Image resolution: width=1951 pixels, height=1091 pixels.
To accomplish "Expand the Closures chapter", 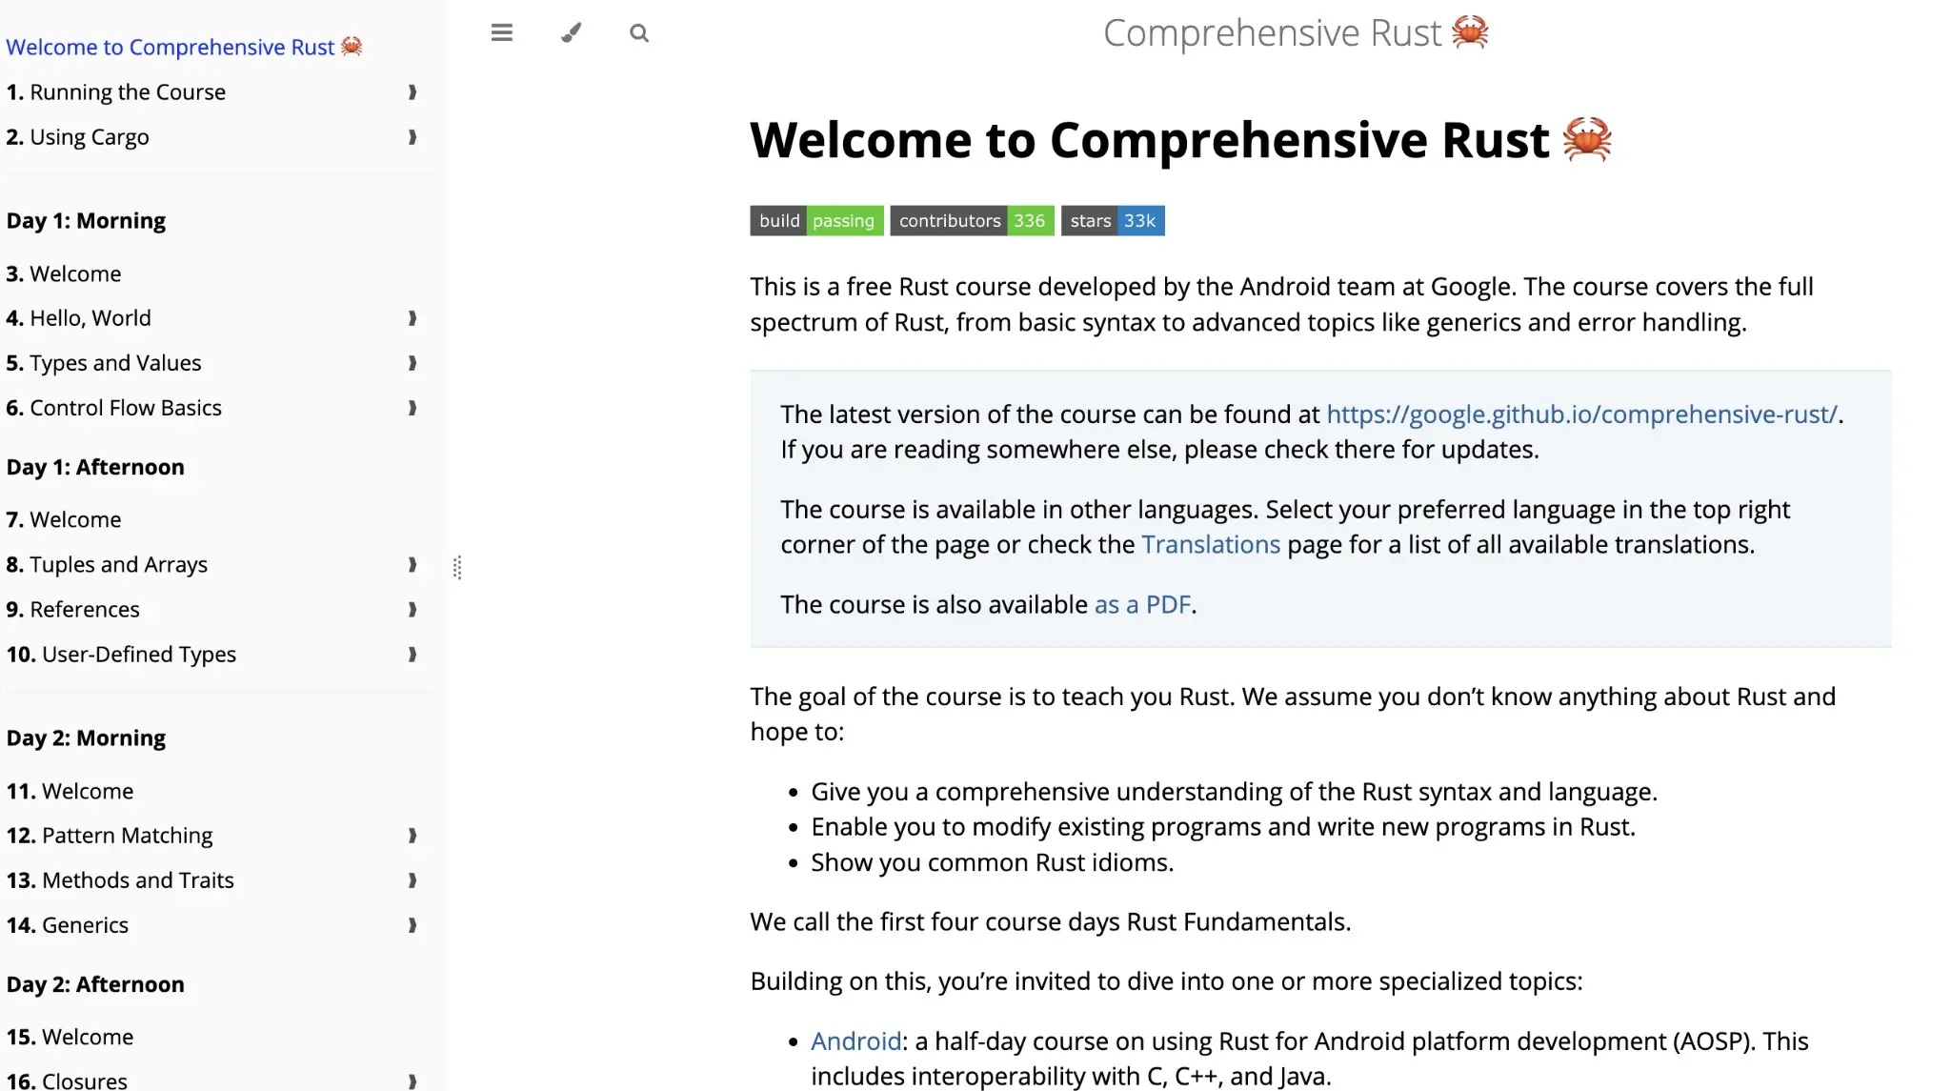I will coord(412,1081).
